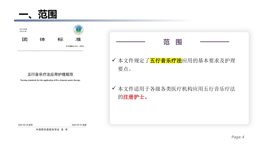Click the standard cover page thumbnail image
The height and width of the screenshot is (144, 256).
pos(52,78)
